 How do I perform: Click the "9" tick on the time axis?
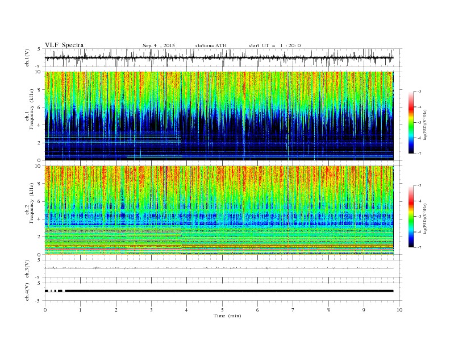tap(364, 310)
